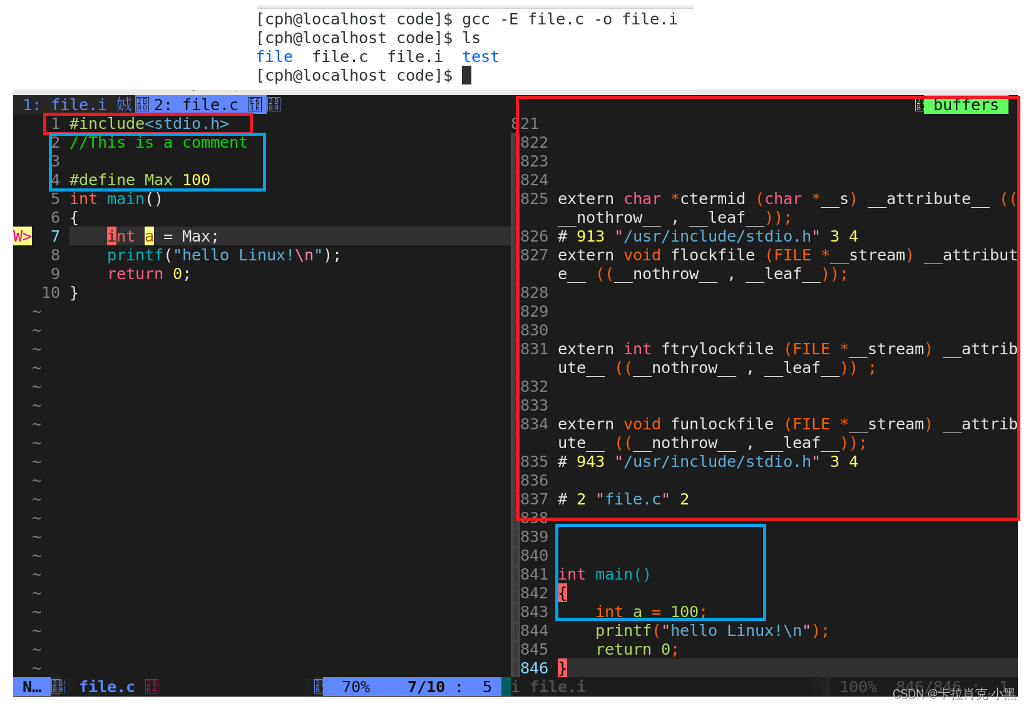1026x706 pixels.
Task: Click the '//This is a comment' line
Action: [158, 143]
